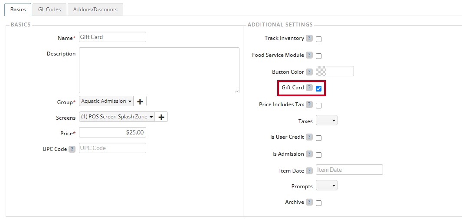This screenshot has height=219, width=462.
Task: Click the Is Admission help icon
Action: point(309,154)
